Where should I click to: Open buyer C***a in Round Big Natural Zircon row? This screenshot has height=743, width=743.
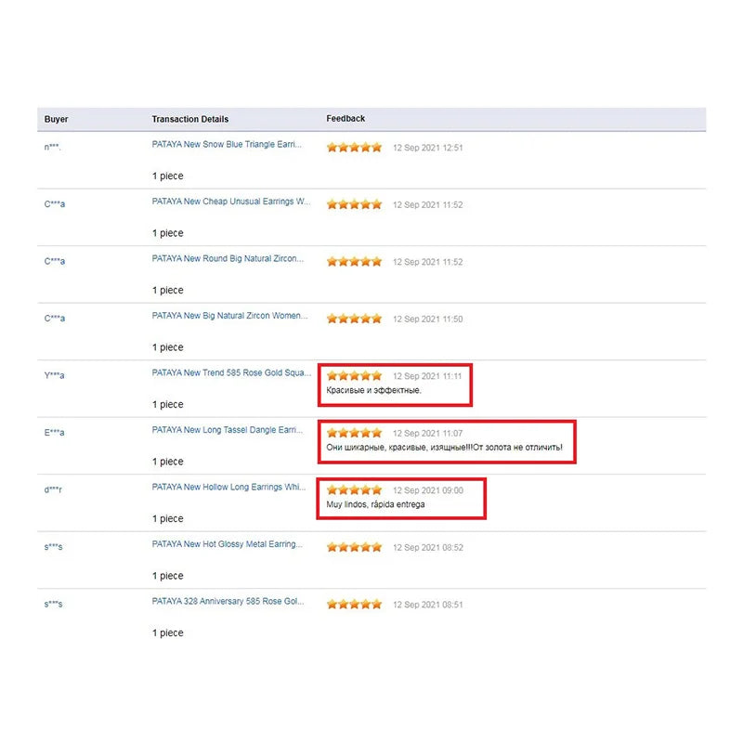(55, 261)
